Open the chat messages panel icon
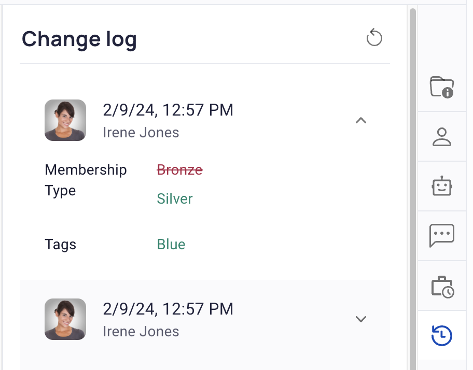The height and width of the screenshot is (370, 473). pyautogui.click(x=442, y=235)
